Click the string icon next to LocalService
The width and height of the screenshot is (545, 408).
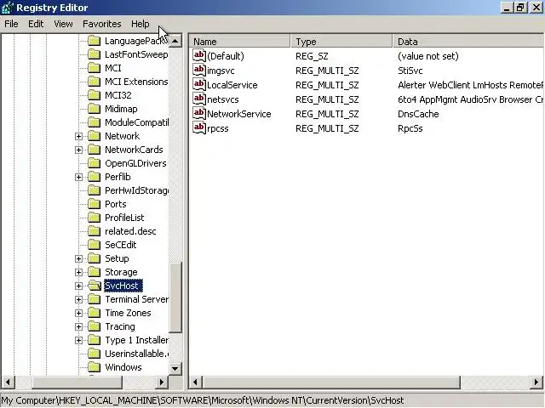point(199,85)
